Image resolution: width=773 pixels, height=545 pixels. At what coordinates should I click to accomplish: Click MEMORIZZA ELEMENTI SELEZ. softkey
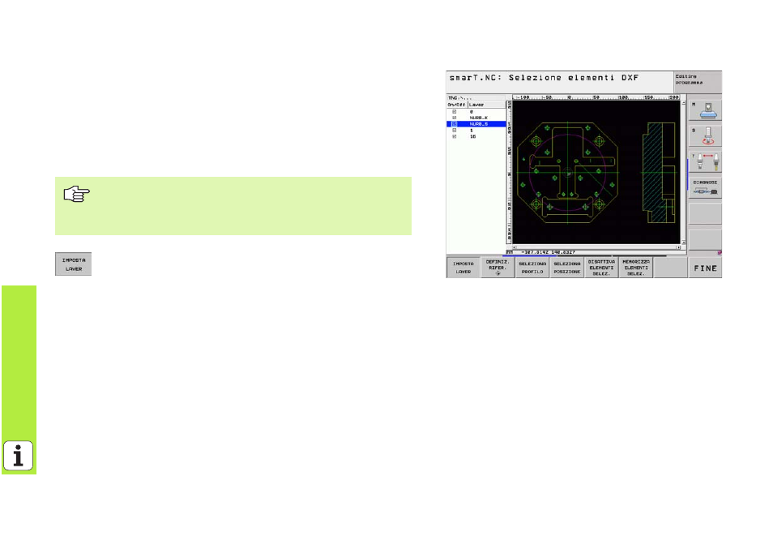click(x=636, y=268)
